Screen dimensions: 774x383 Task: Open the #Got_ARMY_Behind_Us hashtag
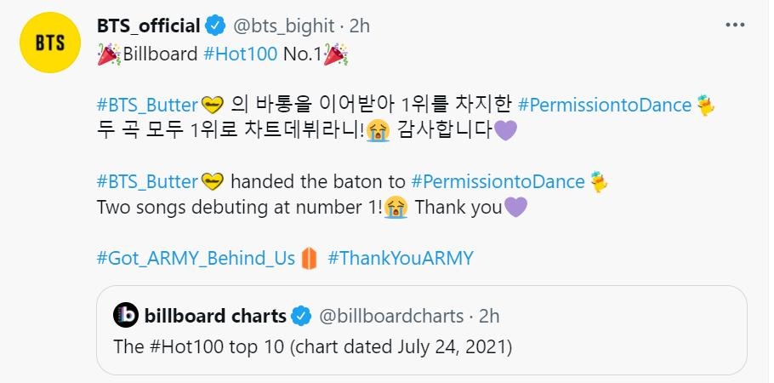pyautogui.click(x=196, y=258)
